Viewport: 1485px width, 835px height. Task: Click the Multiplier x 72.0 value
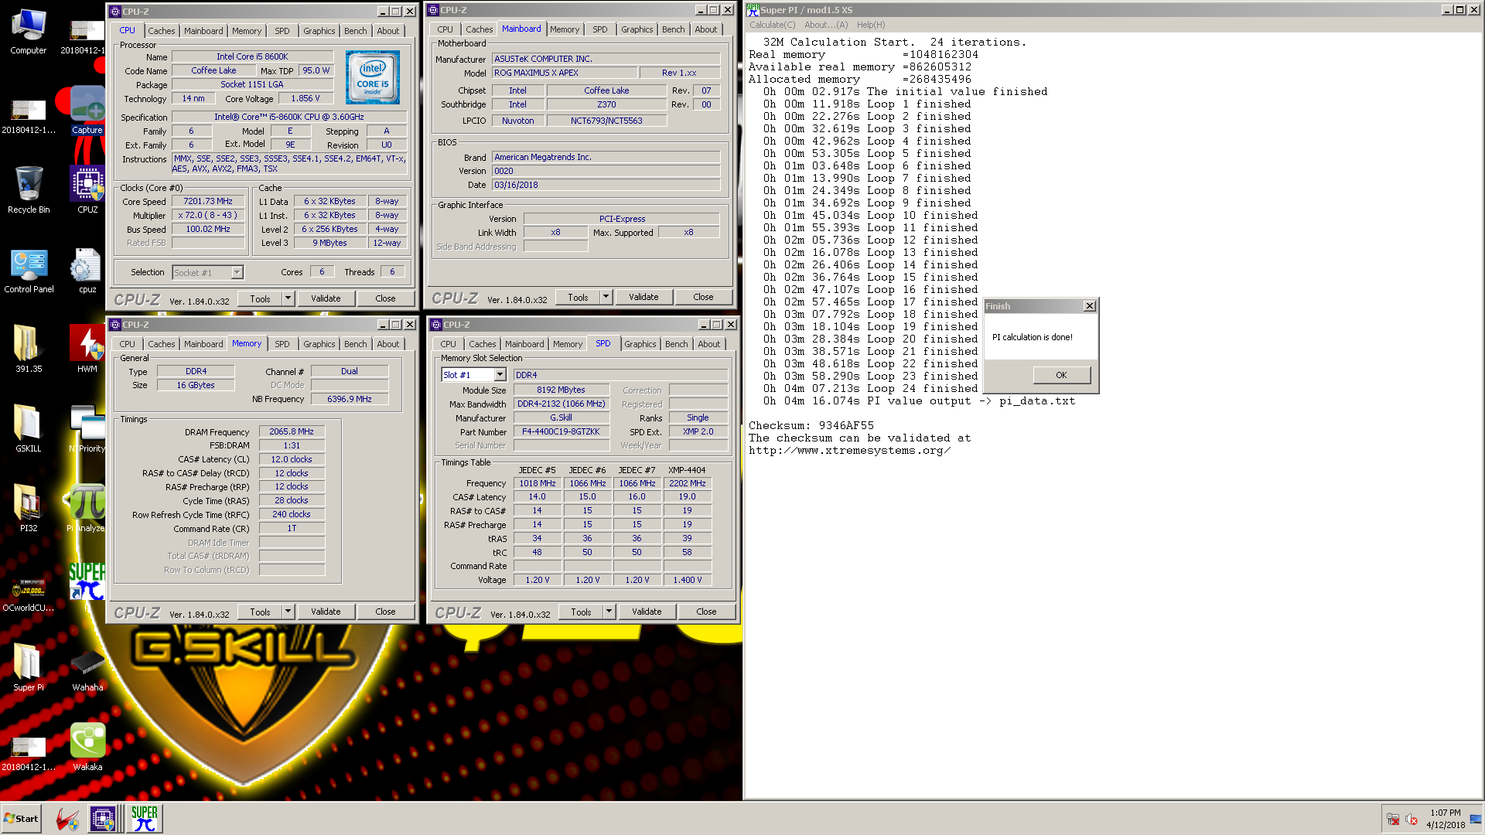coord(208,215)
